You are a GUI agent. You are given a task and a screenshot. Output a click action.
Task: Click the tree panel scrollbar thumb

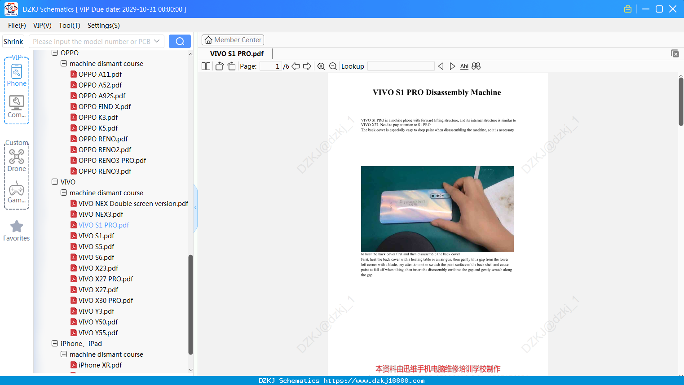pos(190,305)
